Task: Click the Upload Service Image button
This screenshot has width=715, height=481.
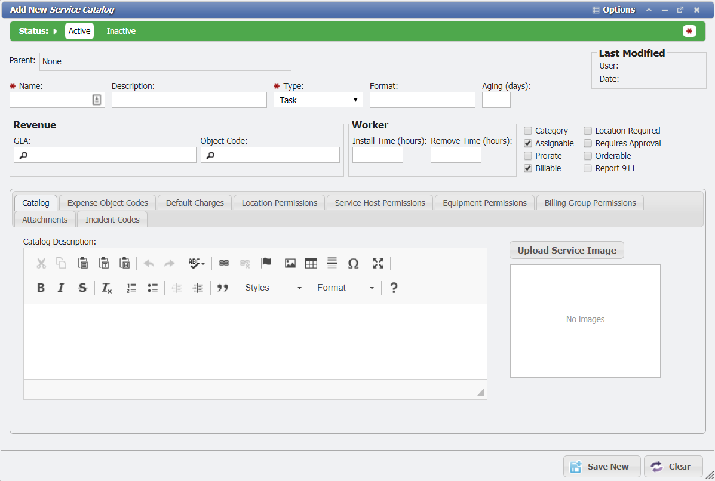Action: [566, 250]
